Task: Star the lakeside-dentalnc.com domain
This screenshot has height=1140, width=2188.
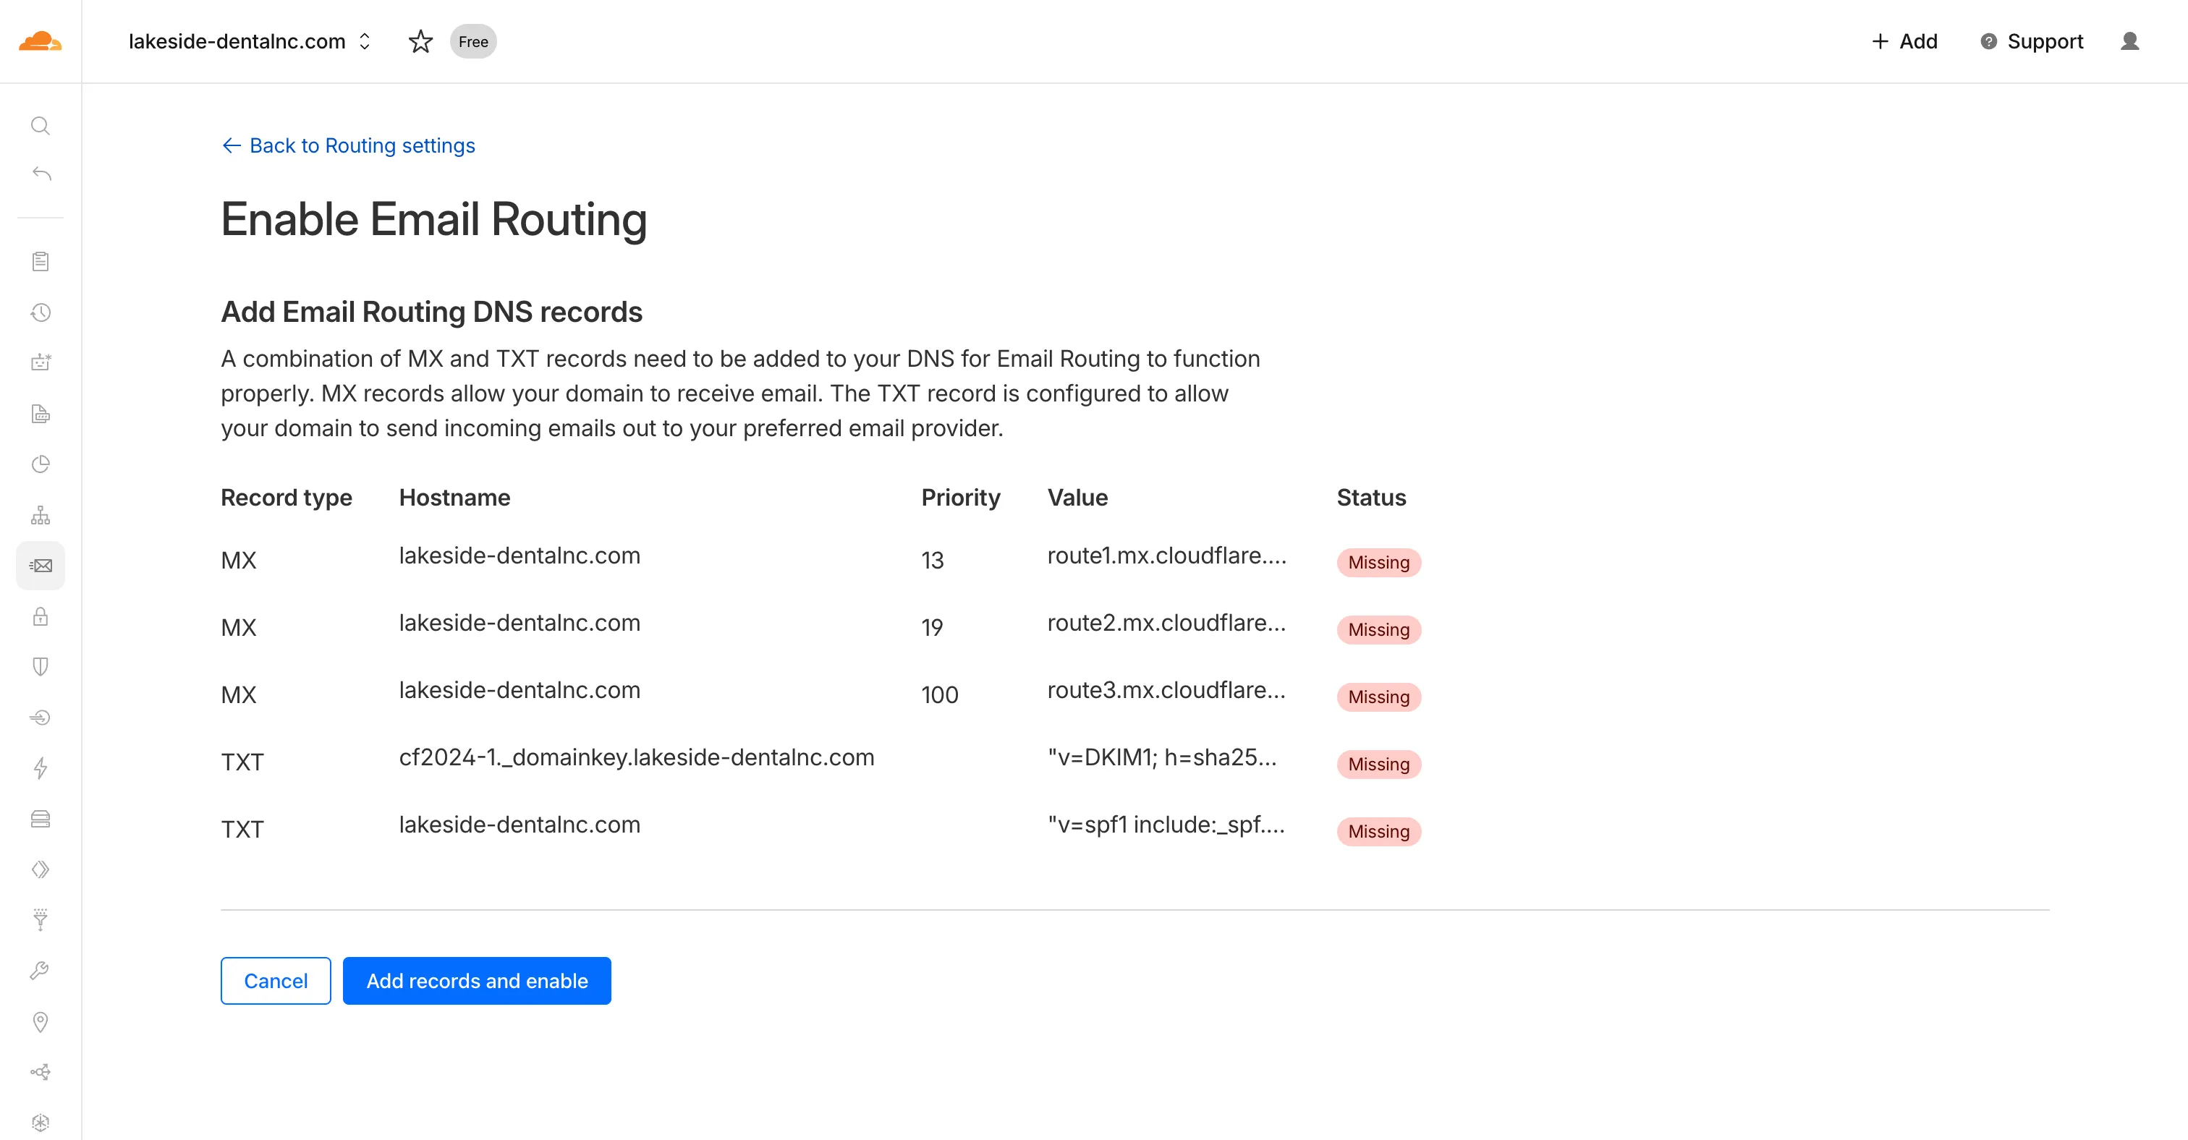Action: (x=420, y=42)
